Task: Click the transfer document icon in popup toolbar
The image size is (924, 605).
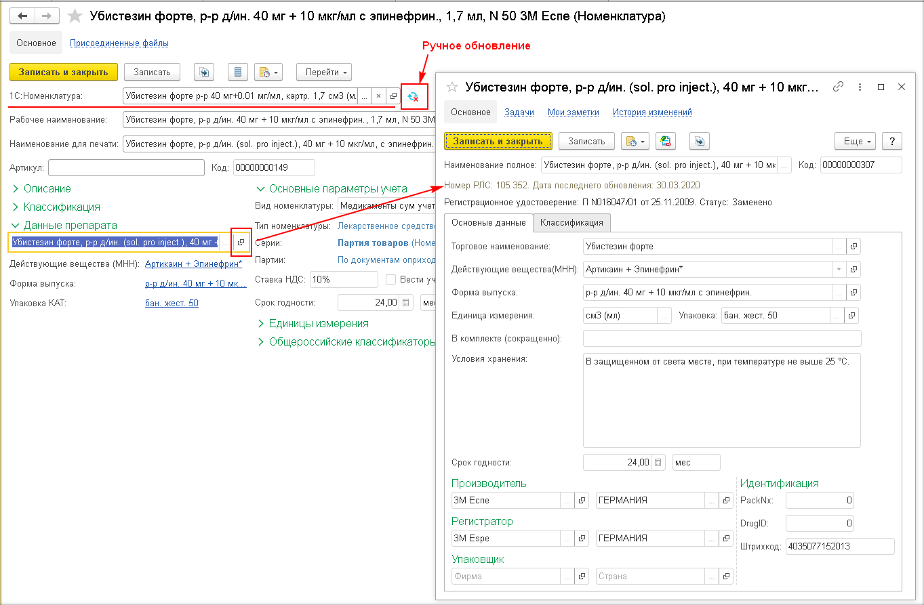Action: click(700, 141)
